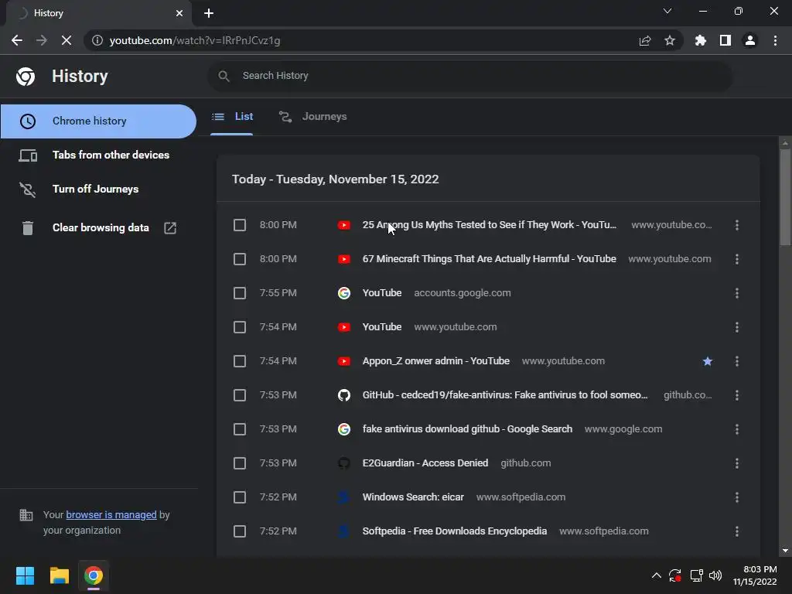Viewport: 792px width, 594px height.
Task: Open actions menu for E2Guardian Access Denied
Action: (737, 463)
